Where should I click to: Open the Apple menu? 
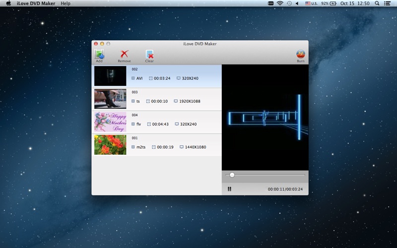click(8, 3)
